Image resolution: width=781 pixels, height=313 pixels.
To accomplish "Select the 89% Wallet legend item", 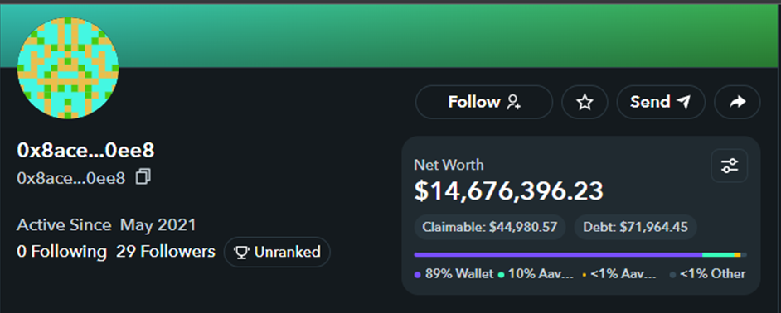I will (454, 274).
